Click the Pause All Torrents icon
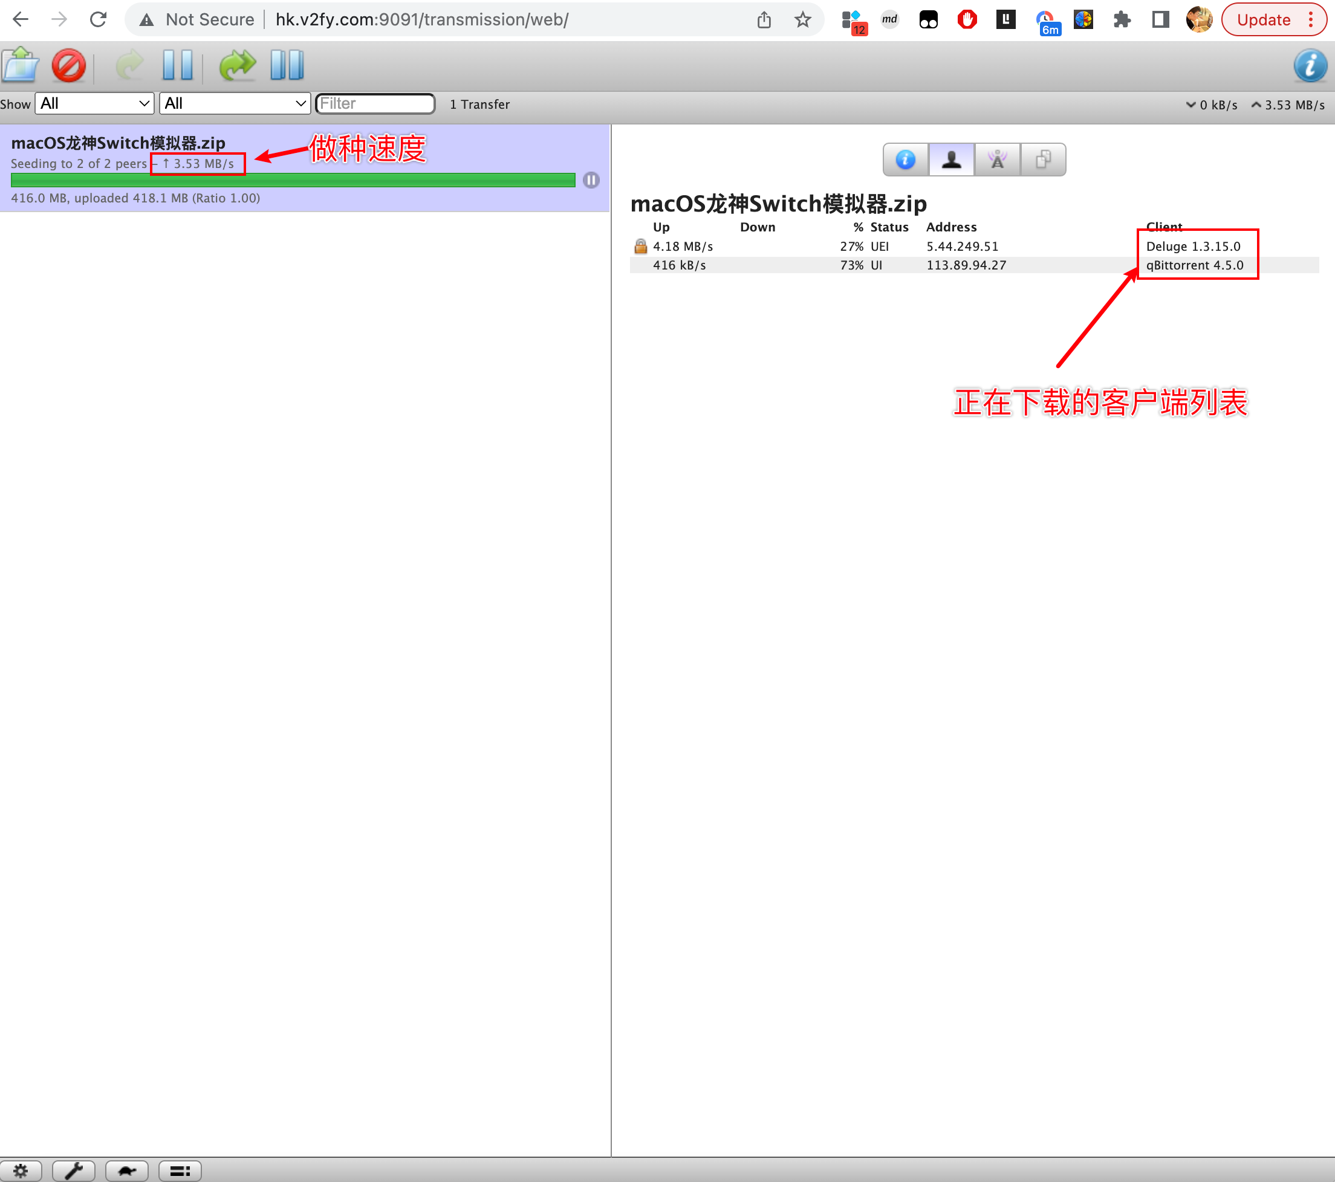This screenshot has width=1335, height=1182. pos(287,65)
